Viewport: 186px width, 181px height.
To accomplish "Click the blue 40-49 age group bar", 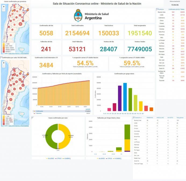I will pos(125,97).
